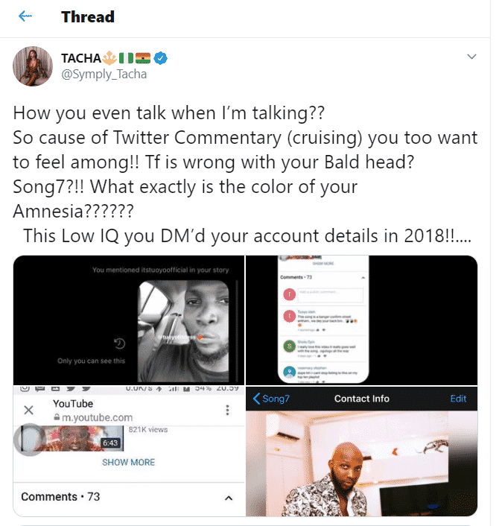The height and width of the screenshot is (526, 499).
Task: Open the phone comments screenshot image
Action: pos(361,320)
